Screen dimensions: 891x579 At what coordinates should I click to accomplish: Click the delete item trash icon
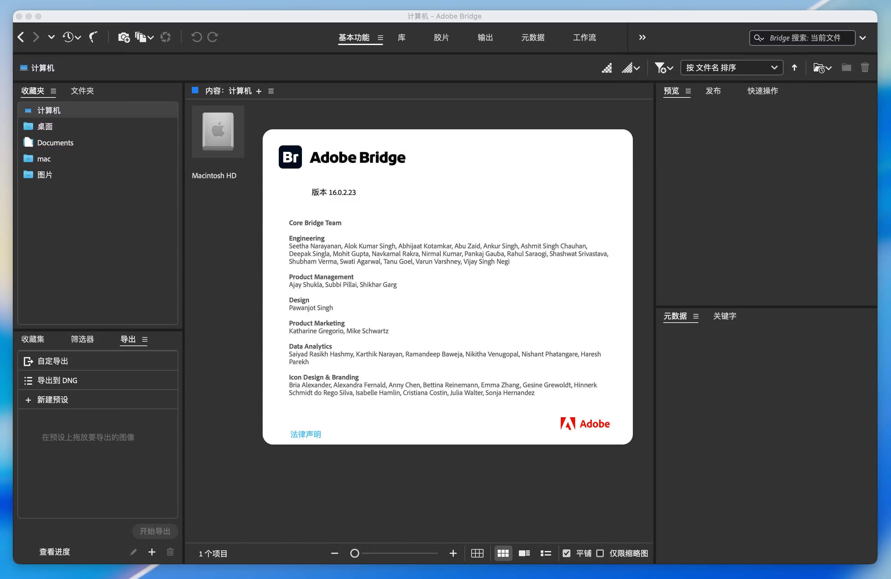[x=865, y=68]
